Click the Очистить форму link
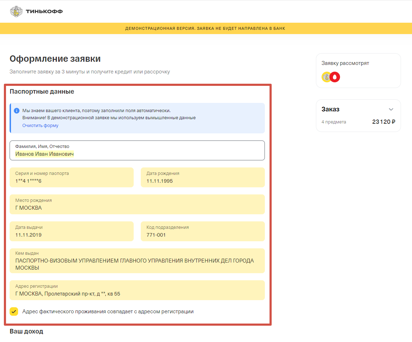Viewport: 412px width, 342px height. coord(40,126)
